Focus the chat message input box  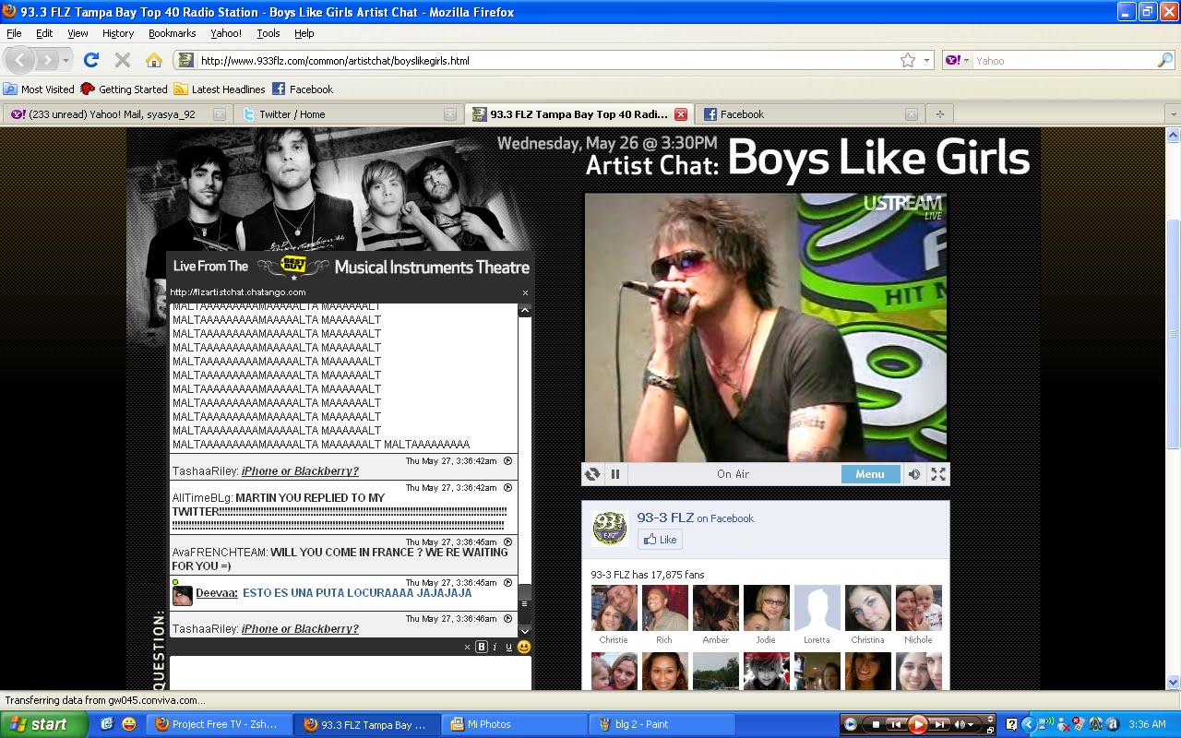coord(351,673)
